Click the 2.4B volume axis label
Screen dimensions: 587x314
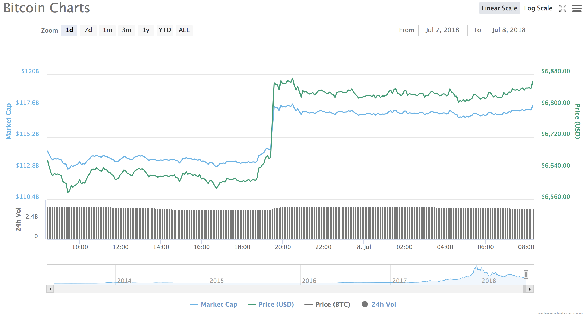click(32, 216)
